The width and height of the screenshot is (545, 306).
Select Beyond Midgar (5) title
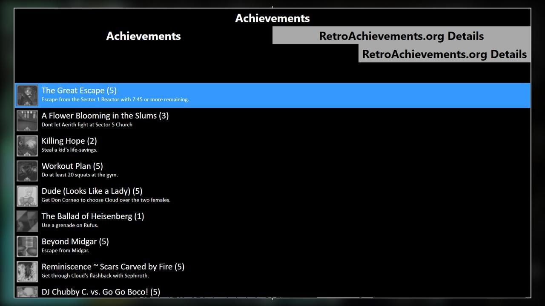75,241
